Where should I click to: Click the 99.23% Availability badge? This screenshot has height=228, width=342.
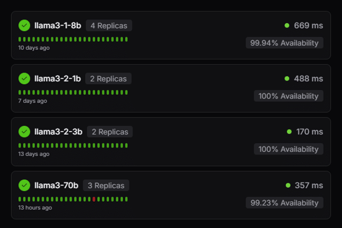[285, 203]
